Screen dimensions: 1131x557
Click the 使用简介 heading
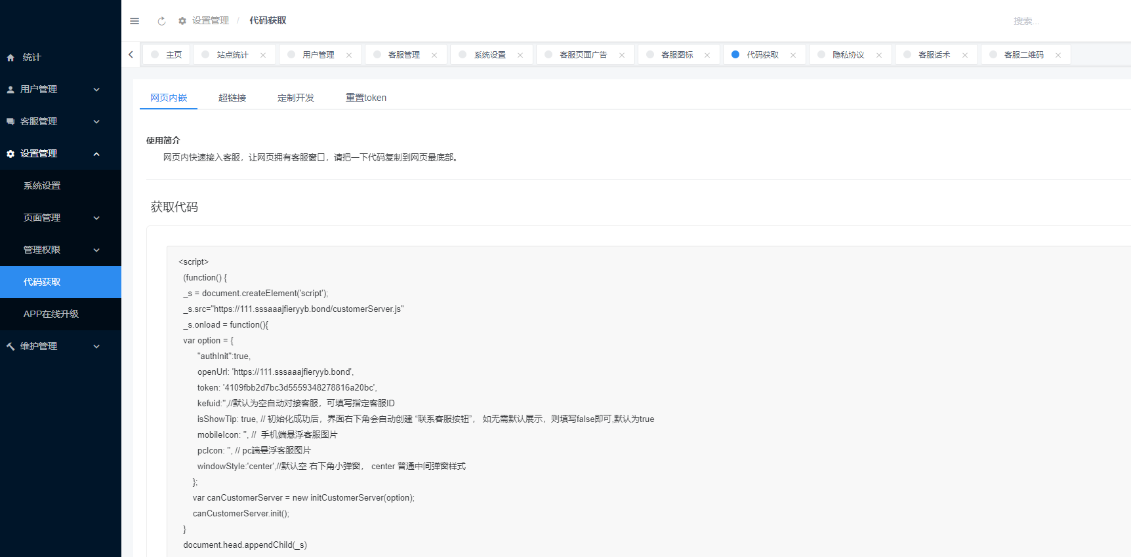pyautogui.click(x=163, y=140)
